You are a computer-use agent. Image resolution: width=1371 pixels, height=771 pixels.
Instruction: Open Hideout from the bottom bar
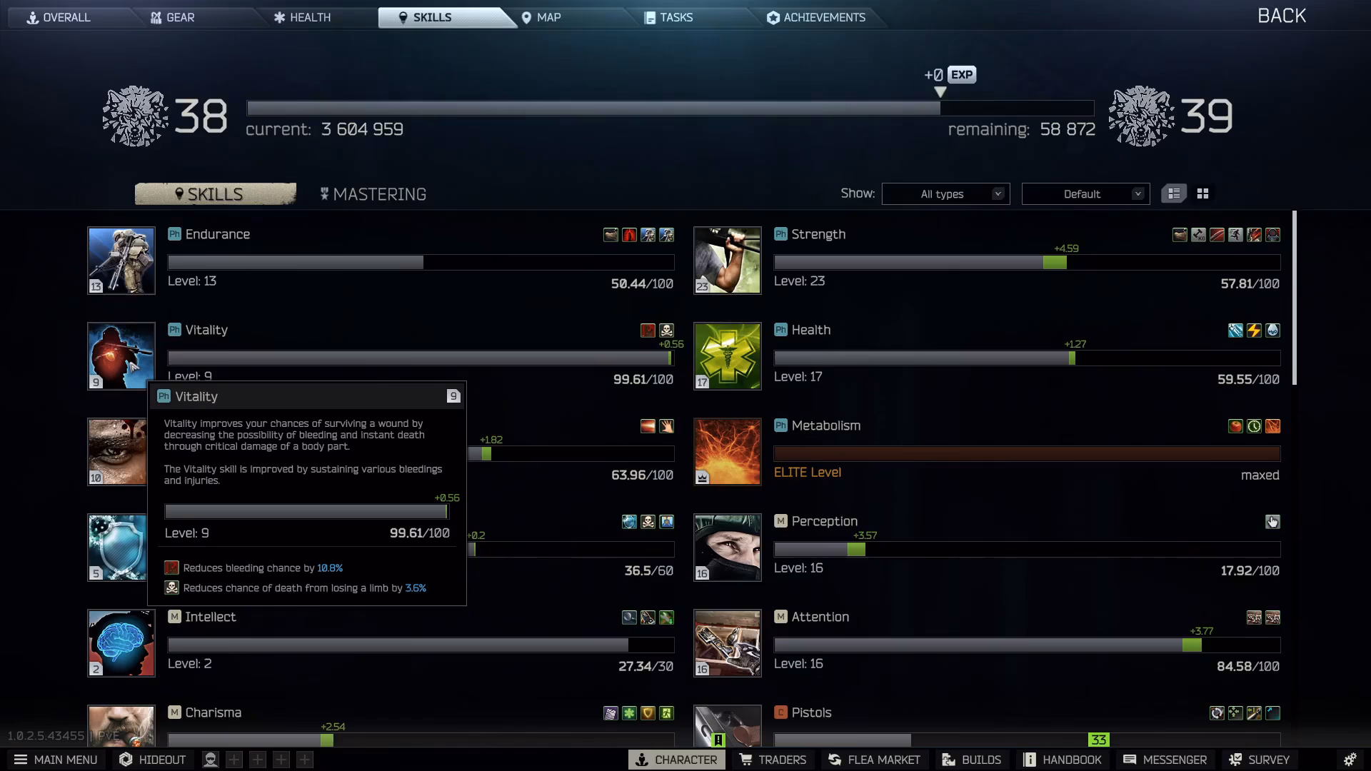(x=152, y=760)
